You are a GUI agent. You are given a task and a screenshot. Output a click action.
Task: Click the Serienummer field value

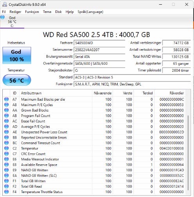point(99,50)
